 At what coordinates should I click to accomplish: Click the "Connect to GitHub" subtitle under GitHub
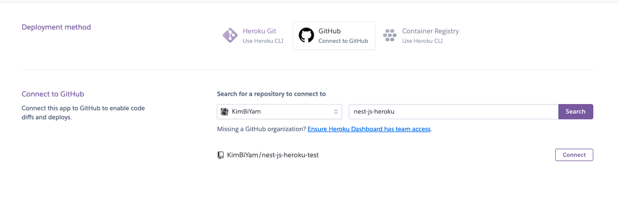[x=343, y=41]
